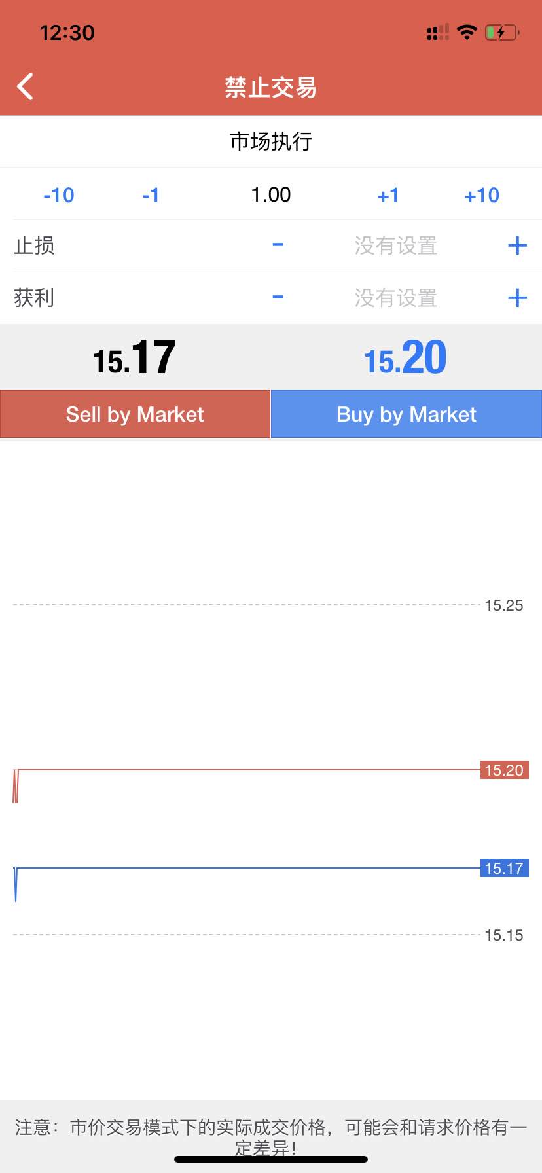Tap the minus icon for 获利
This screenshot has height=1173, width=542.
278,297
